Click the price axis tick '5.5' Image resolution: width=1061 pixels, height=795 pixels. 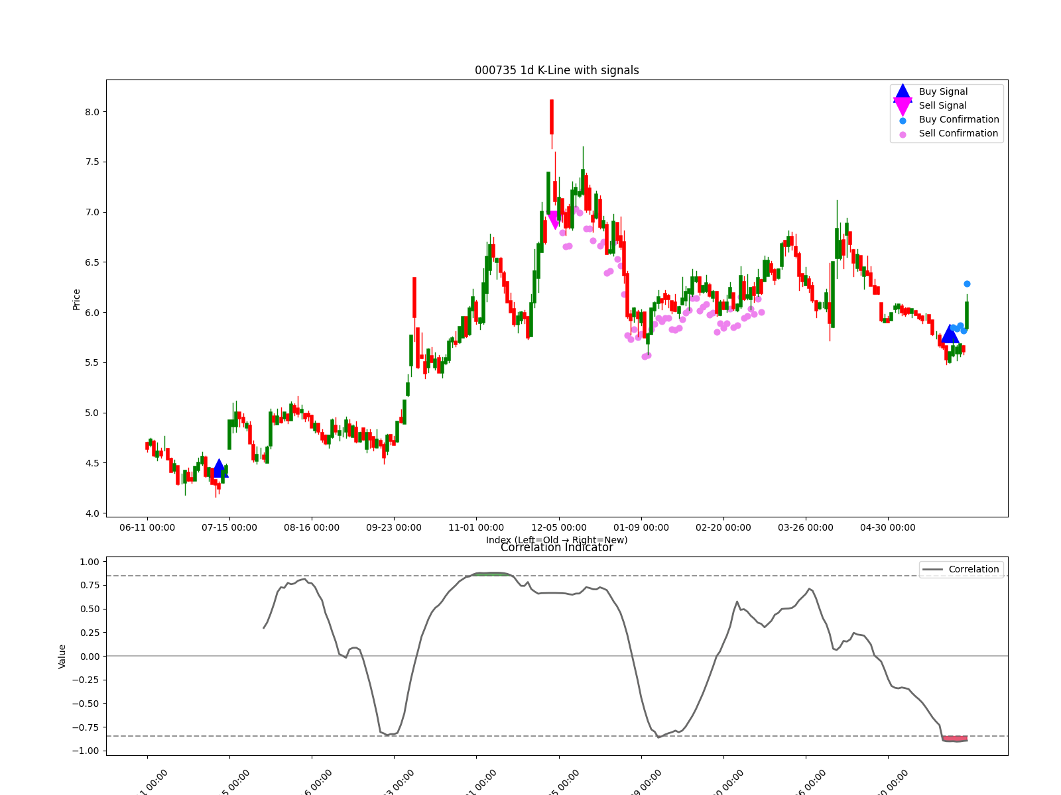point(92,362)
